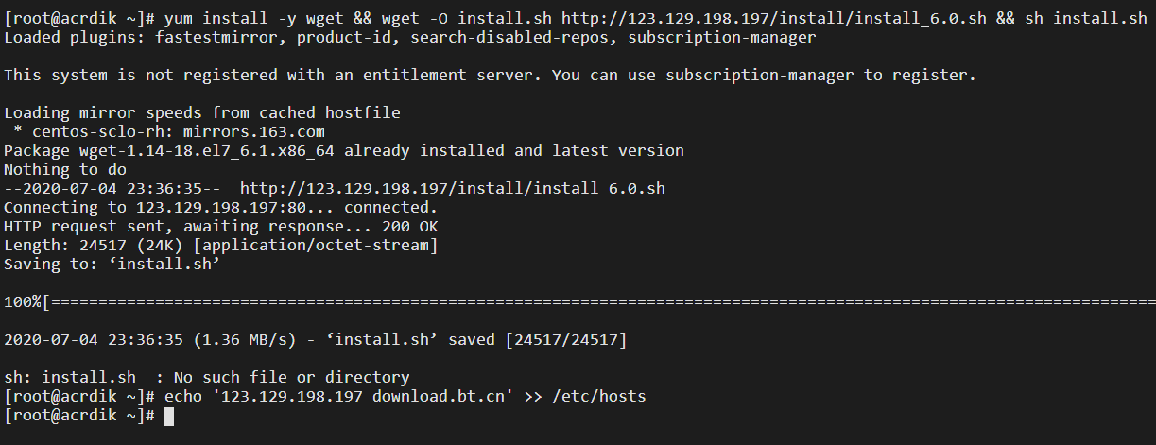Click the first '[root@acrdik ~]#' prompt
The width and height of the screenshot is (1156, 445).
[x=79, y=19]
